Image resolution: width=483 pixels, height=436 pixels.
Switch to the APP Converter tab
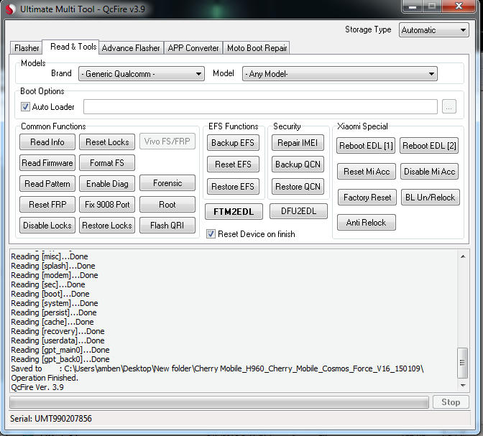click(193, 48)
